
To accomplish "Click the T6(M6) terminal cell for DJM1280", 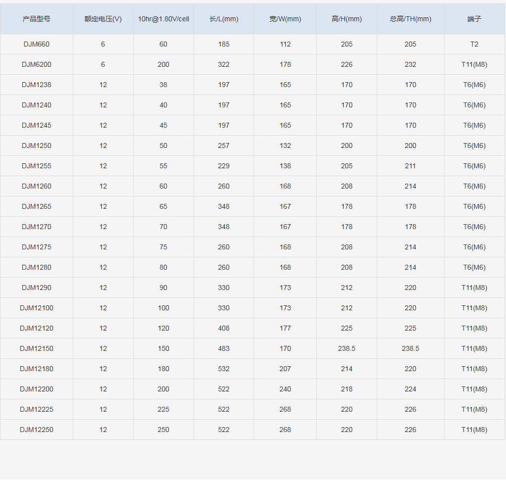I will 474,267.
